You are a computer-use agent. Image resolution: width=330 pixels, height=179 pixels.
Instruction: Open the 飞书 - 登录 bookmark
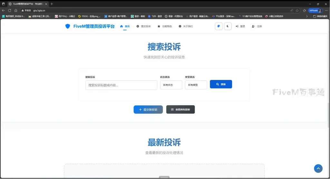(x=155, y=16)
